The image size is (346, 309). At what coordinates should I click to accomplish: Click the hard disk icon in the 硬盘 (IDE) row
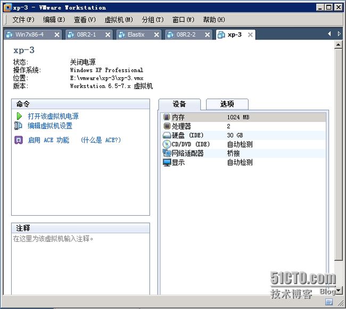167,135
